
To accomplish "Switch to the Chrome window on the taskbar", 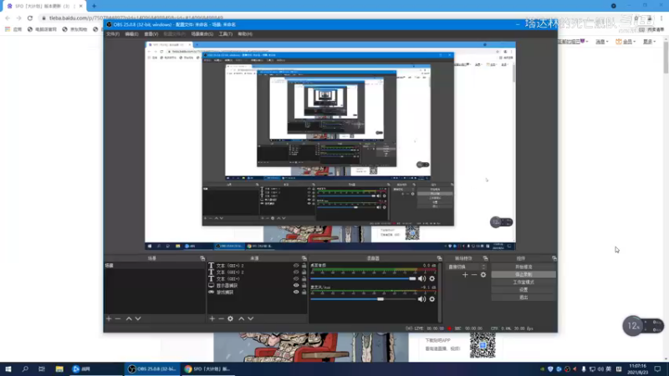I will point(207,368).
